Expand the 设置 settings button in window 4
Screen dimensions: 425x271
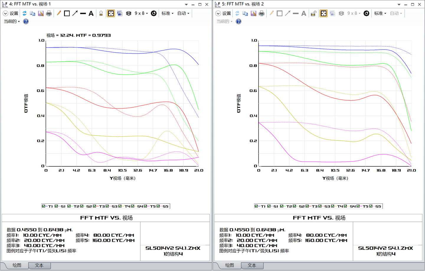point(11,13)
